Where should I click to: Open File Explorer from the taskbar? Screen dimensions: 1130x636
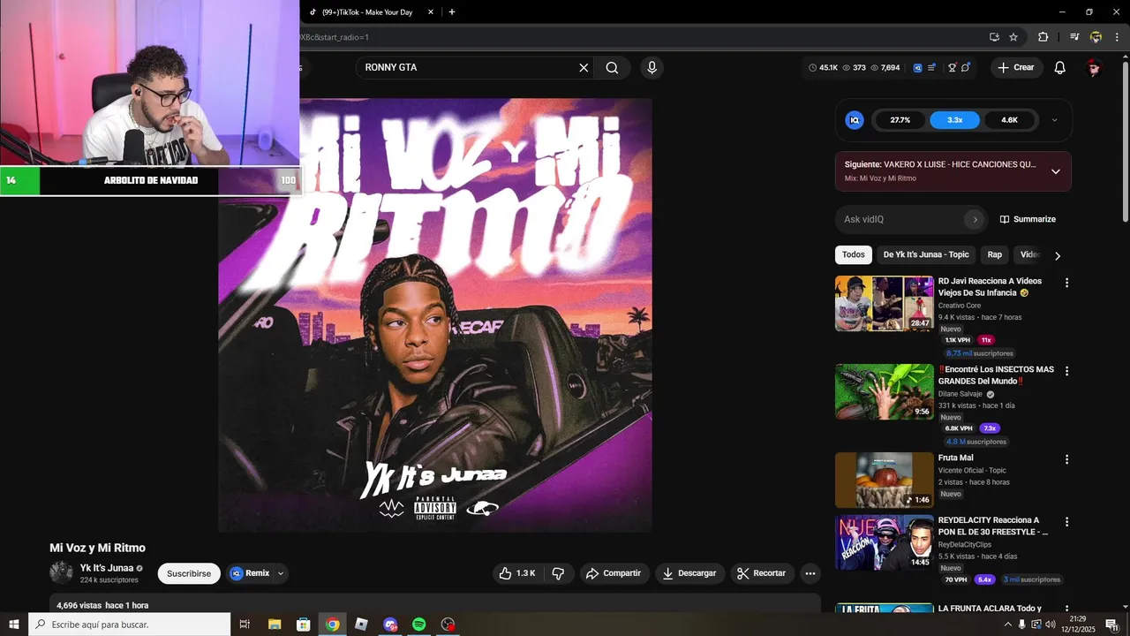tap(275, 625)
